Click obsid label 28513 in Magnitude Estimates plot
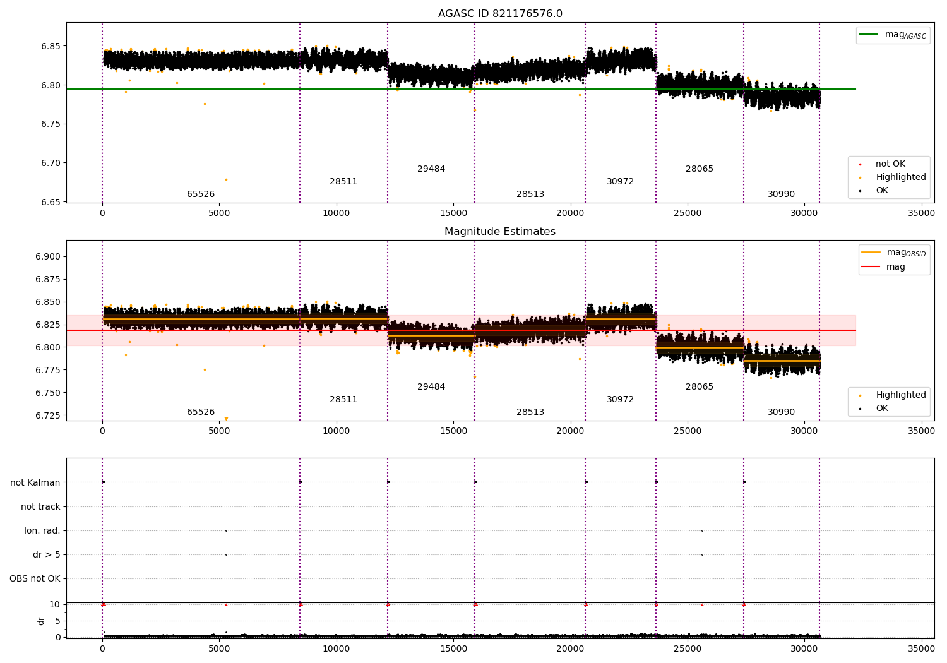 pos(530,412)
